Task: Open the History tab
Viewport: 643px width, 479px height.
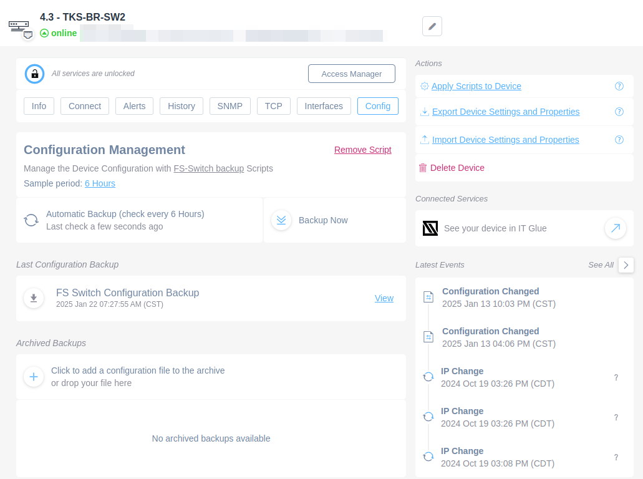Action: tap(181, 106)
